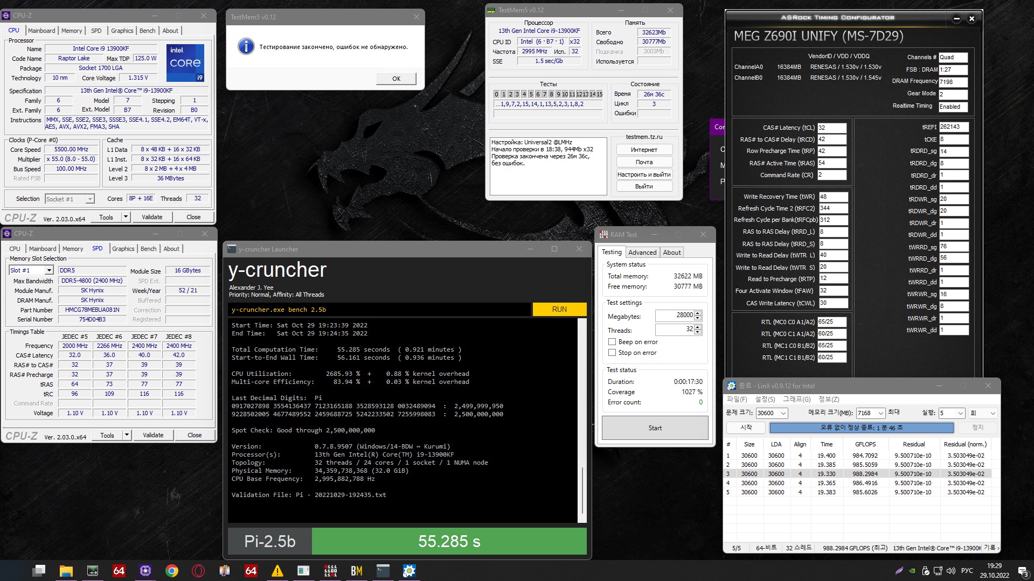1034x581 pixels.
Task: Open the yellow warning triangle taskbar icon
Action: point(277,571)
